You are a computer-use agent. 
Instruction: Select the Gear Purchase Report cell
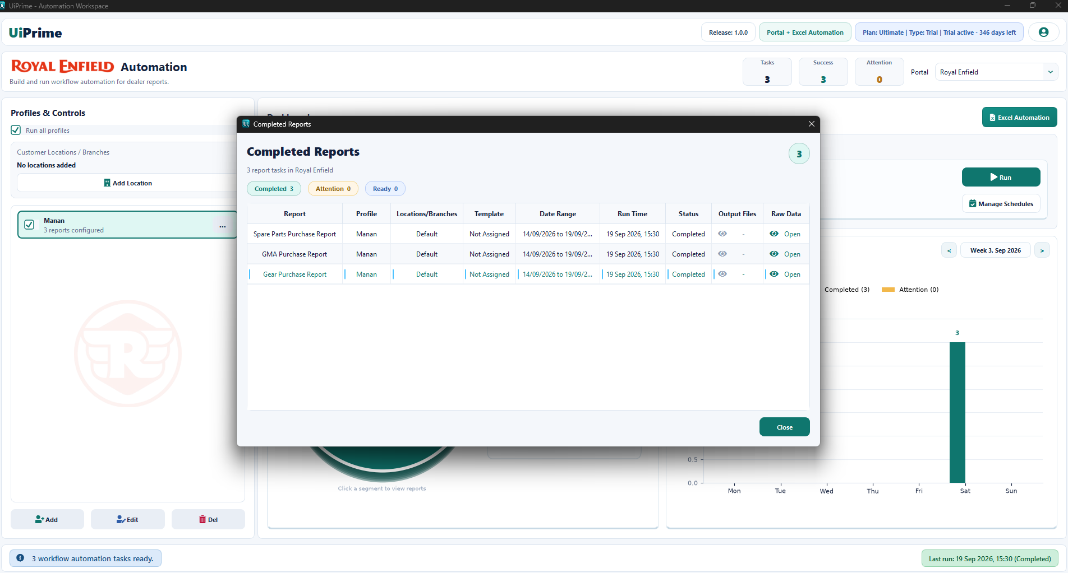pyautogui.click(x=294, y=274)
